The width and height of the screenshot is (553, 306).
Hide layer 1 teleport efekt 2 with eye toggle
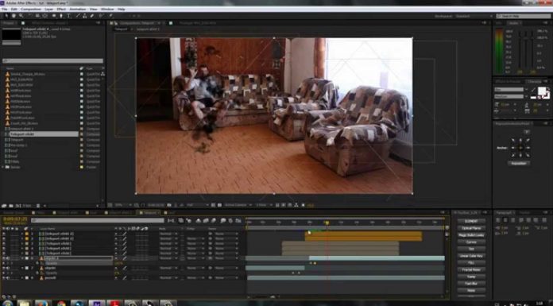(x=4, y=234)
